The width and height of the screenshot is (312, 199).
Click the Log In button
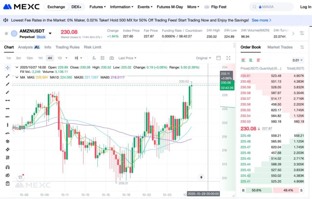305,7
